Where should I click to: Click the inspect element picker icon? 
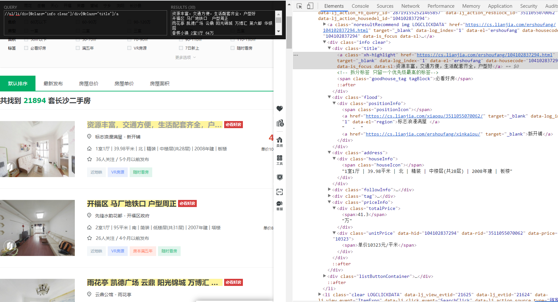click(299, 6)
